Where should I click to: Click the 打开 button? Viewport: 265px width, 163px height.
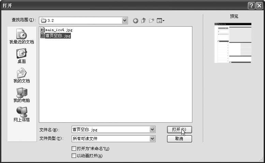coord(179,130)
